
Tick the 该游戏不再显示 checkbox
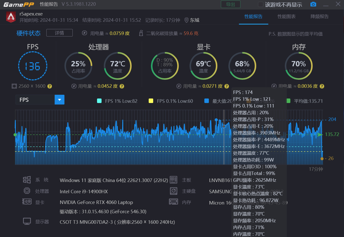[261, 4]
